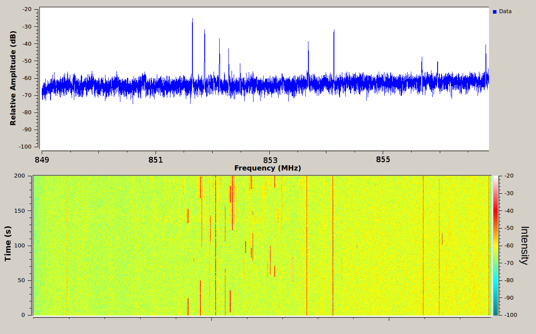536x334 pixels.
Task: Click the Data legend label text
Action: (x=506, y=11)
